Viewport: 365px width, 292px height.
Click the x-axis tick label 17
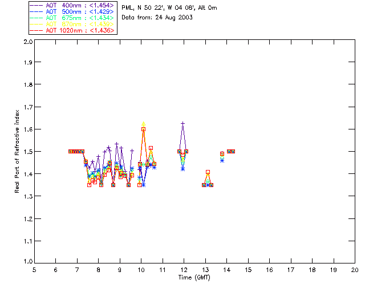[291, 270]
